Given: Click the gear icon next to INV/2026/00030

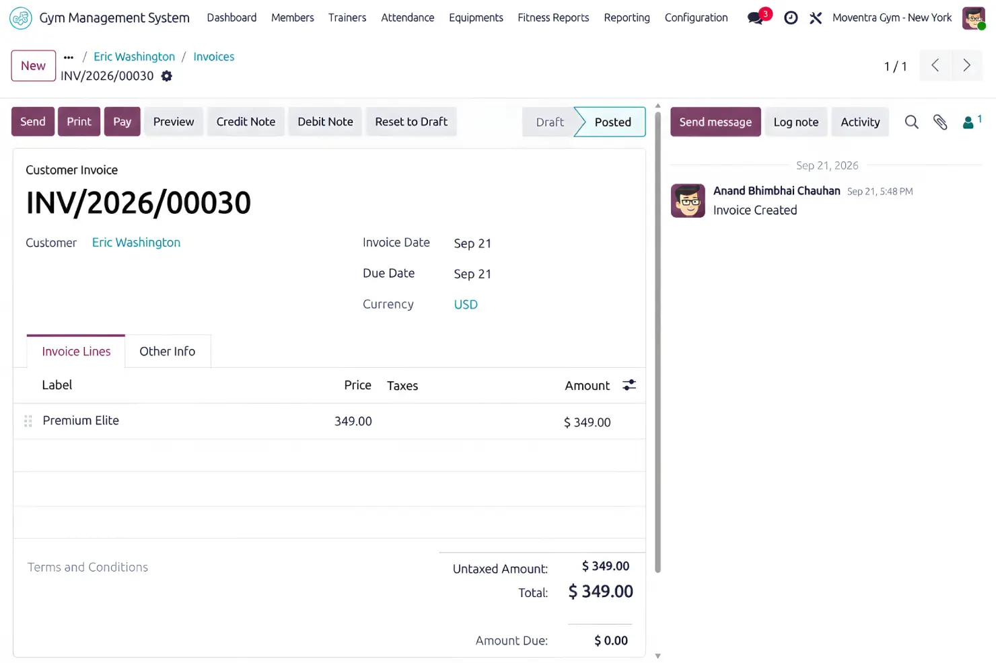Looking at the screenshot, I should 167,76.
